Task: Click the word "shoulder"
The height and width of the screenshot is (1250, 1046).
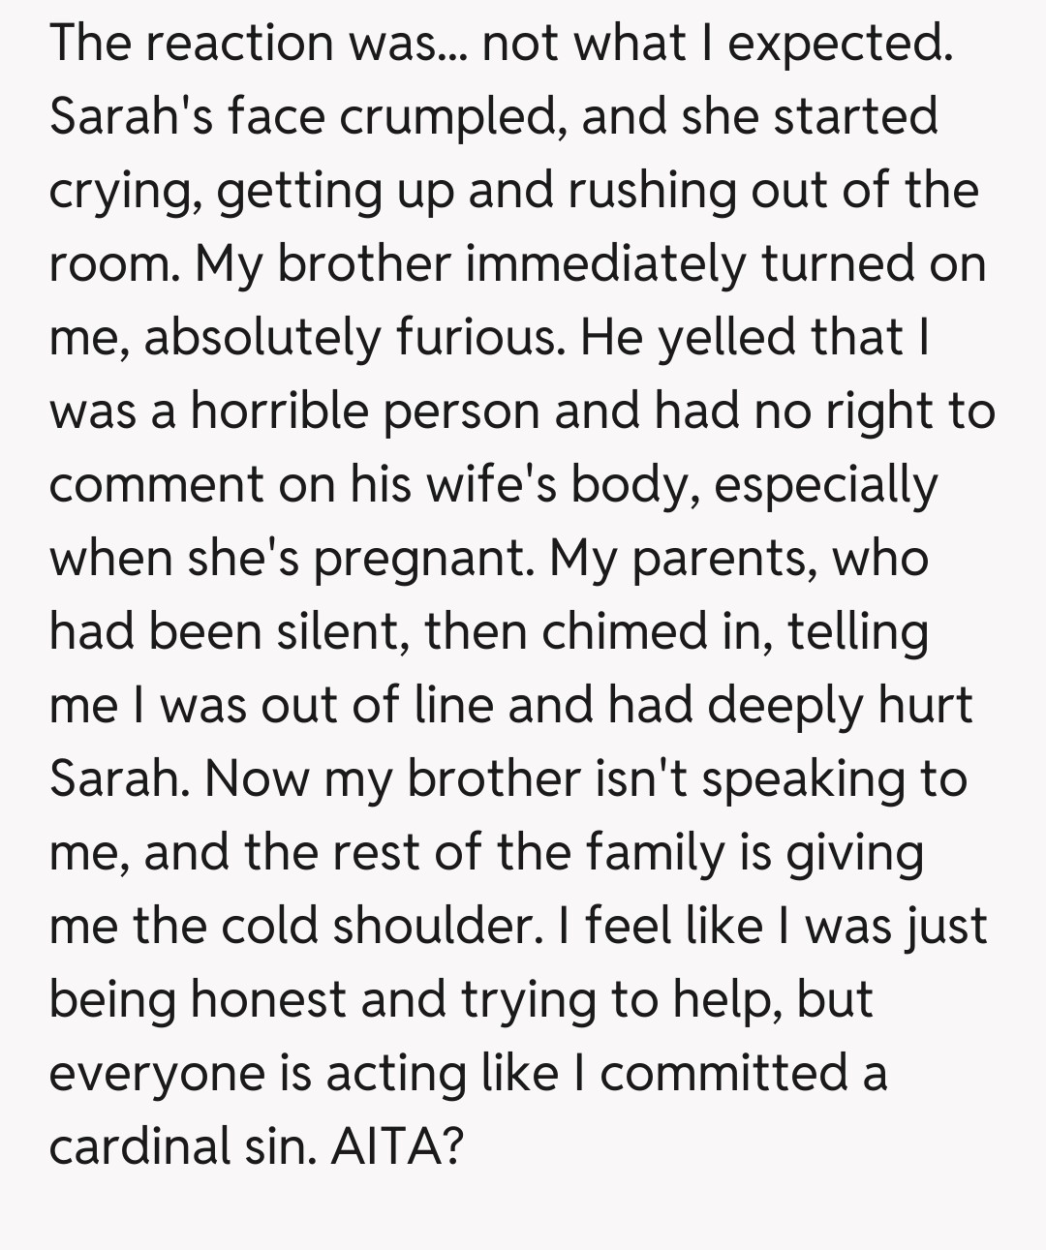Action: click(434, 927)
